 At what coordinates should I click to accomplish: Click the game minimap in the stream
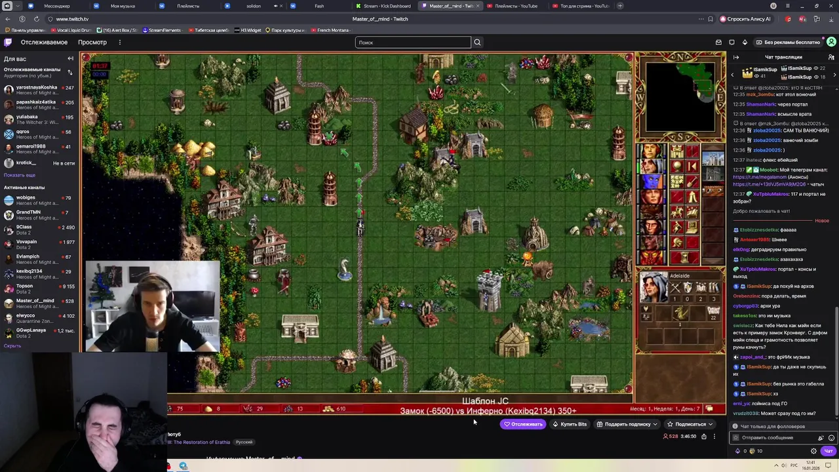coord(680,98)
